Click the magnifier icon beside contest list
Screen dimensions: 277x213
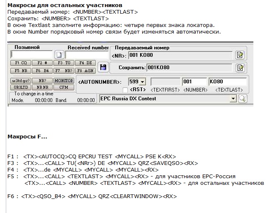(x=242, y=99)
